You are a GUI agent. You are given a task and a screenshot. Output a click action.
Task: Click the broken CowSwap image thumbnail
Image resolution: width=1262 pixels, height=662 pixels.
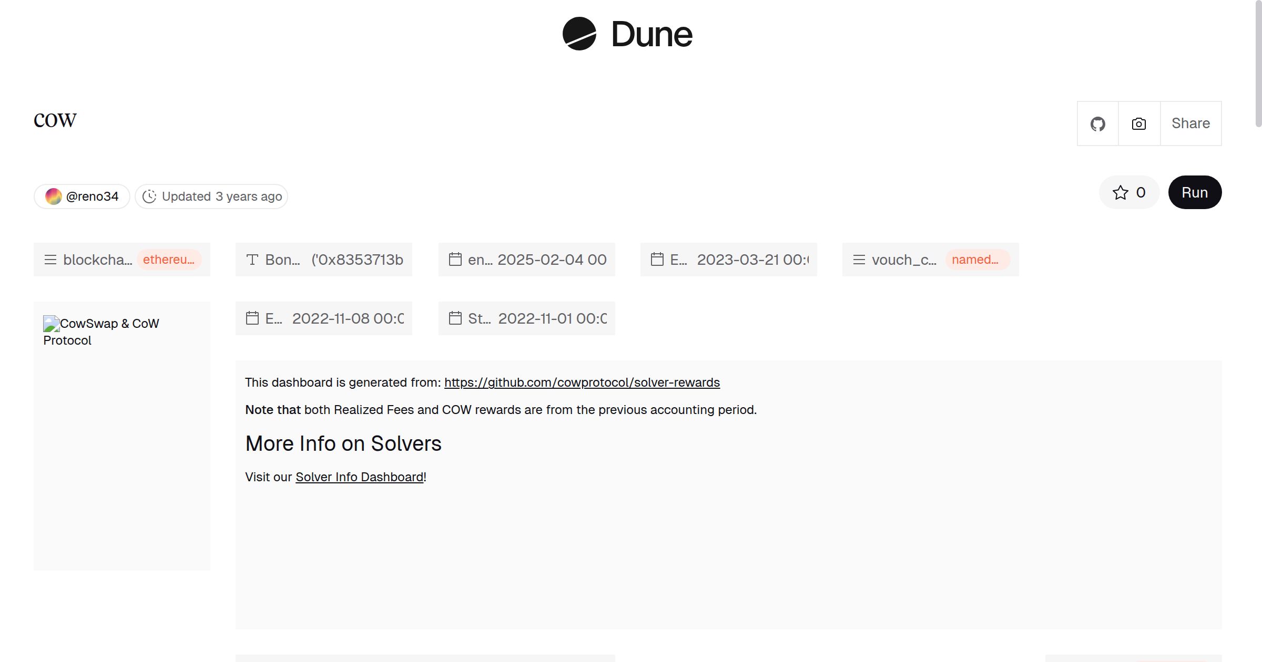pos(51,323)
